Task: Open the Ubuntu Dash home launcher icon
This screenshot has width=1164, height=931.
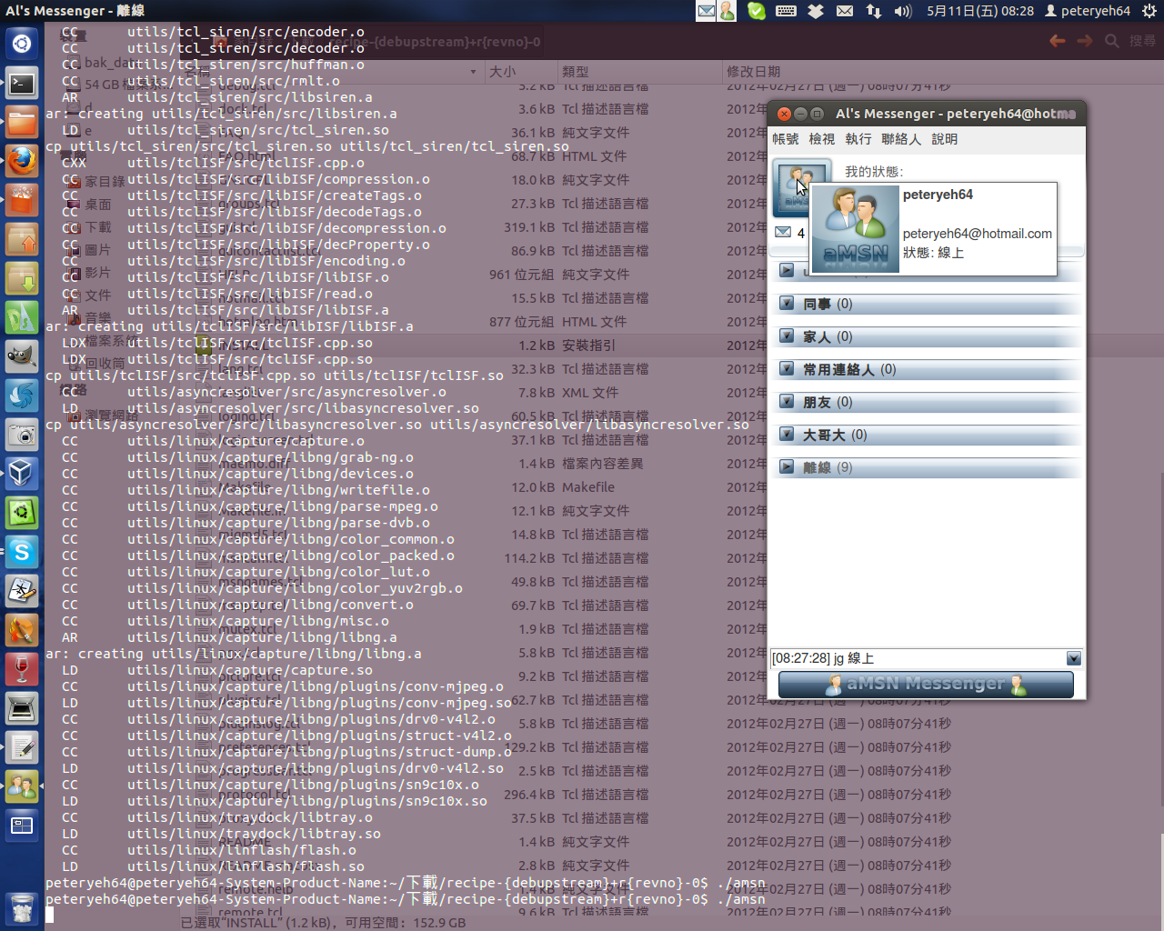Action: tap(22, 44)
